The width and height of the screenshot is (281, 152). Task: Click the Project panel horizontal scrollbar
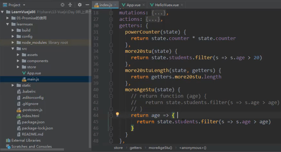point(32,149)
